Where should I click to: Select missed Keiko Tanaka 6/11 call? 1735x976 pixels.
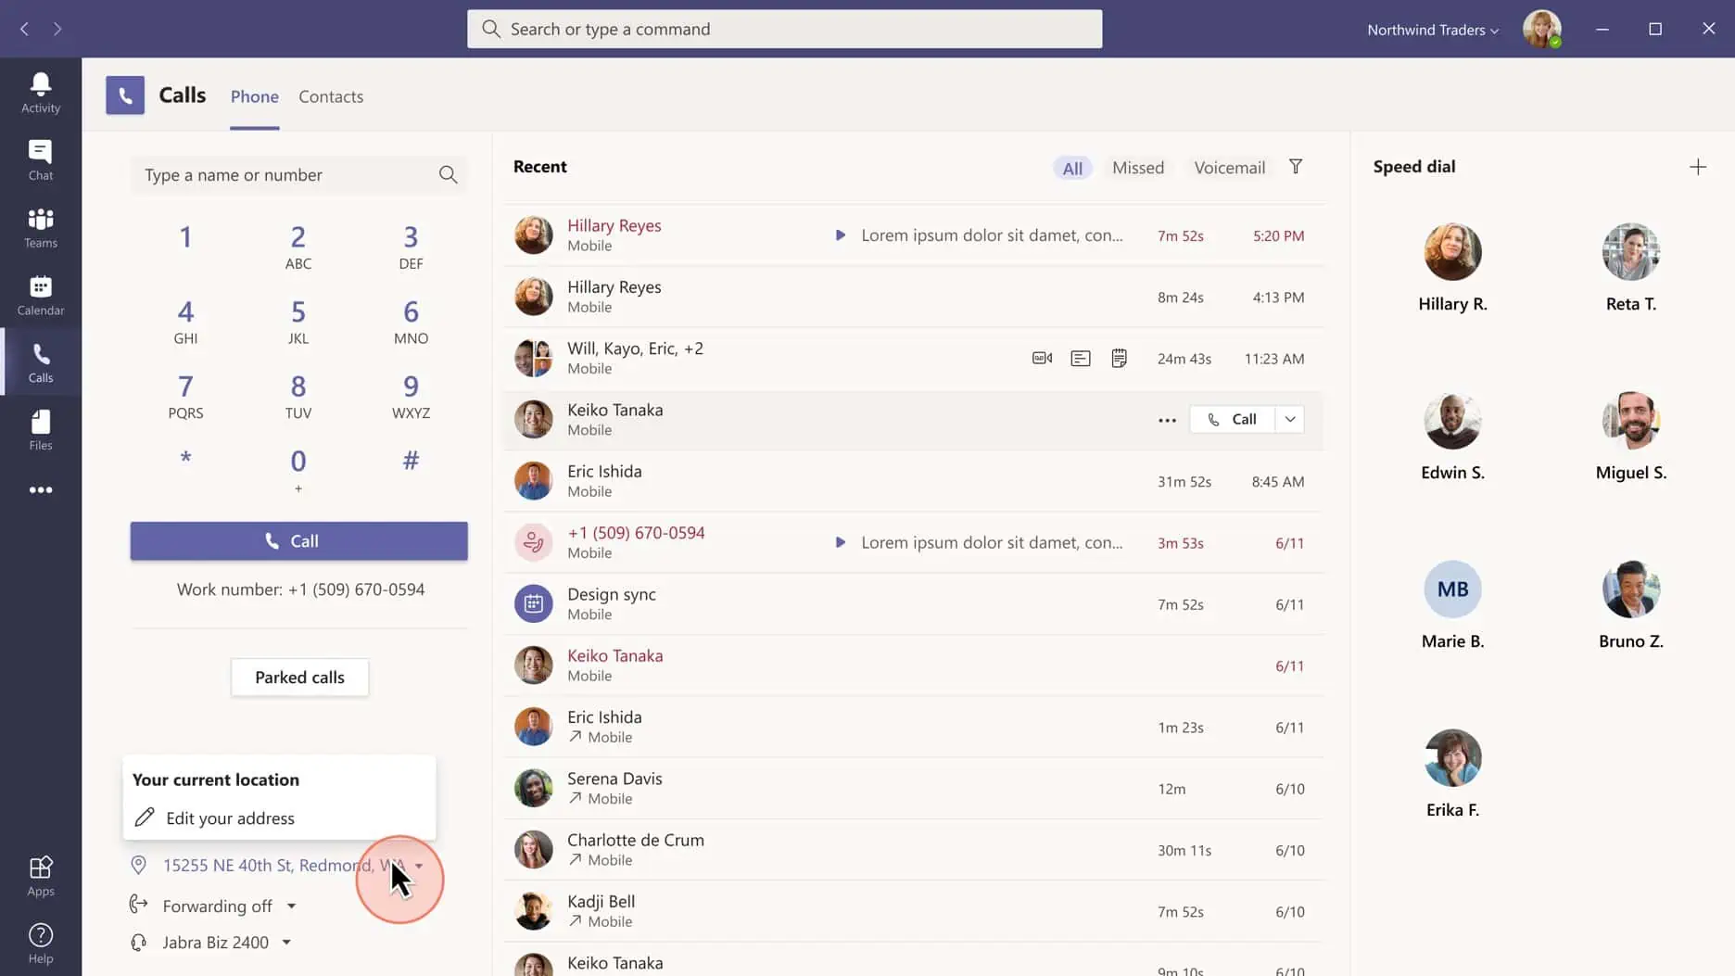tap(914, 665)
